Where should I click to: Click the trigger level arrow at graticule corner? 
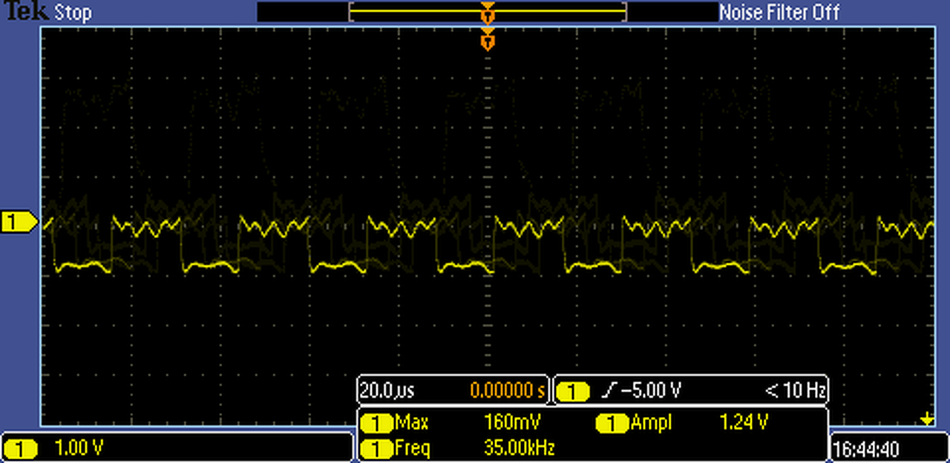pos(926,420)
